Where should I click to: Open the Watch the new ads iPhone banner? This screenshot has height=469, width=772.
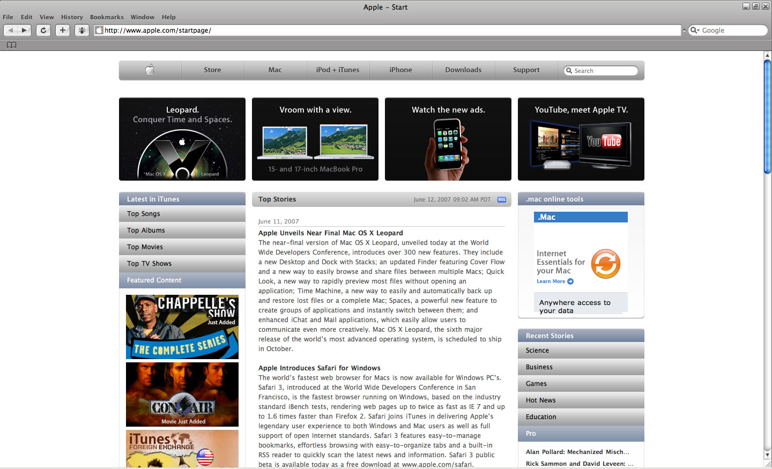[448, 139]
